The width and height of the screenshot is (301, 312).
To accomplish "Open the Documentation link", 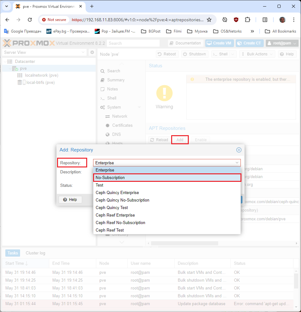I will coord(185,43).
